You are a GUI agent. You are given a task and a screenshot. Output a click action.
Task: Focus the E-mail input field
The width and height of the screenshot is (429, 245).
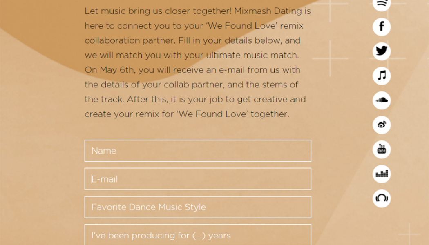click(x=198, y=179)
